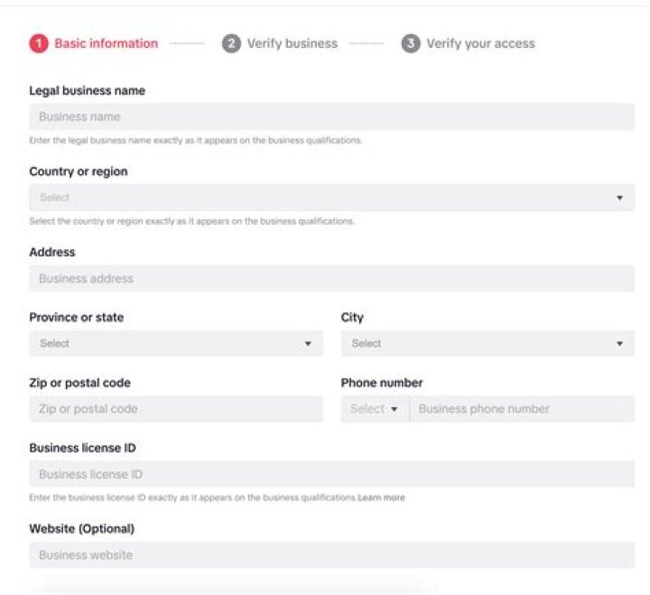This screenshot has height=595, width=650.
Task: Click the Business website input field
Action: click(x=331, y=555)
